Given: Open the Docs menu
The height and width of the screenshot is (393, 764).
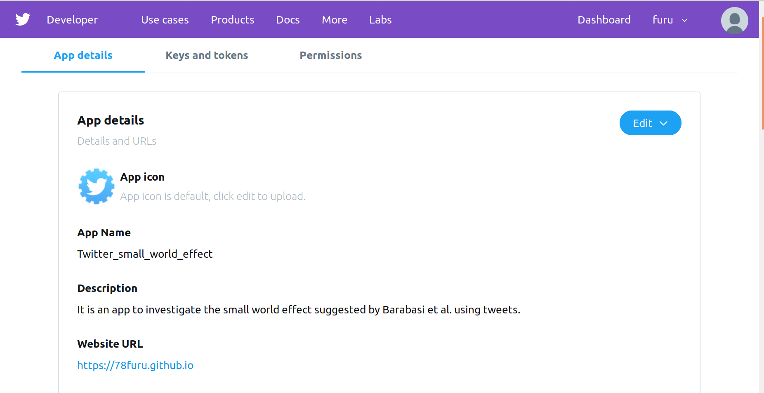Looking at the screenshot, I should [x=288, y=20].
